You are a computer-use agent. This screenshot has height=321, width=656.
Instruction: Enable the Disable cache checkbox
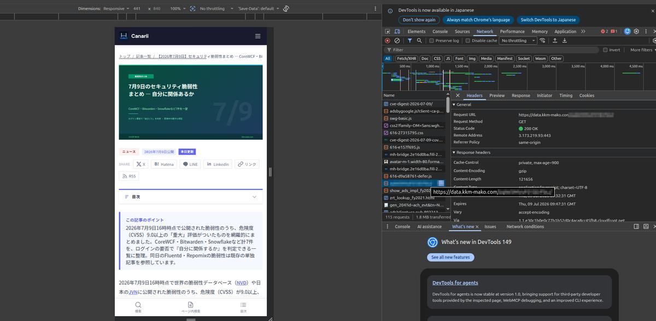click(x=468, y=40)
